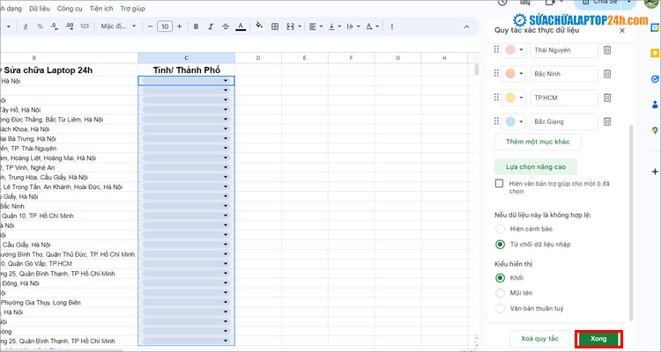This screenshot has width=661, height=352.
Task: Expand the dropdown in the first Tỉnh/Thành Phố cell
Action: coord(226,81)
